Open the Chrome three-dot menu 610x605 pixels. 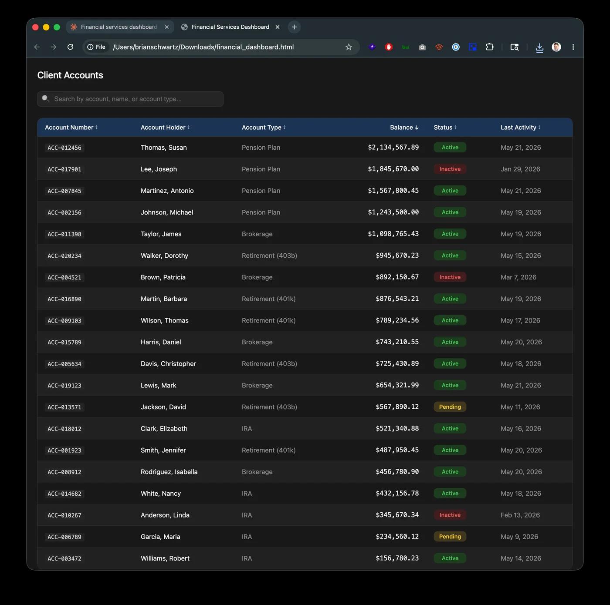pos(573,47)
